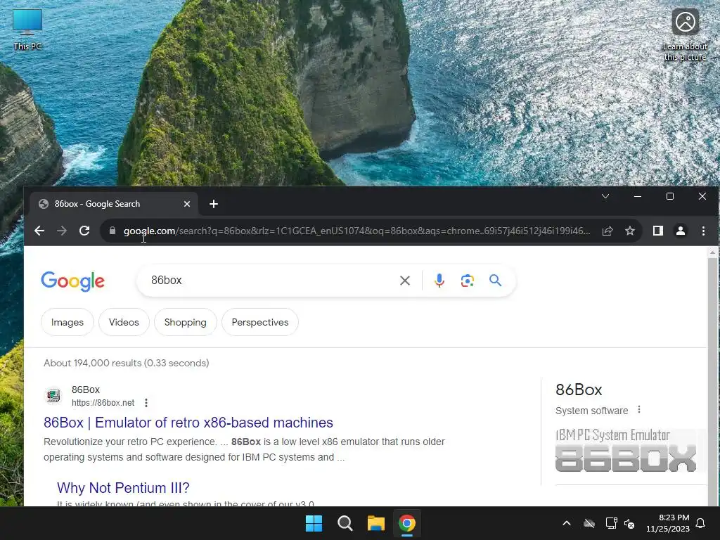The height and width of the screenshot is (540, 720).
Task: Open the clock showing 8:23 PM
Action: [x=668, y=523]
